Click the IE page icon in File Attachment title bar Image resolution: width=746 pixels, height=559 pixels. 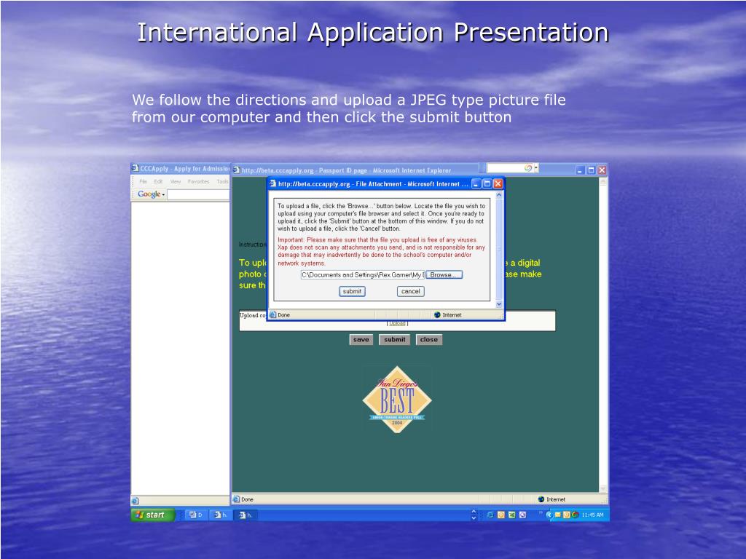click(x=272, y=183)
